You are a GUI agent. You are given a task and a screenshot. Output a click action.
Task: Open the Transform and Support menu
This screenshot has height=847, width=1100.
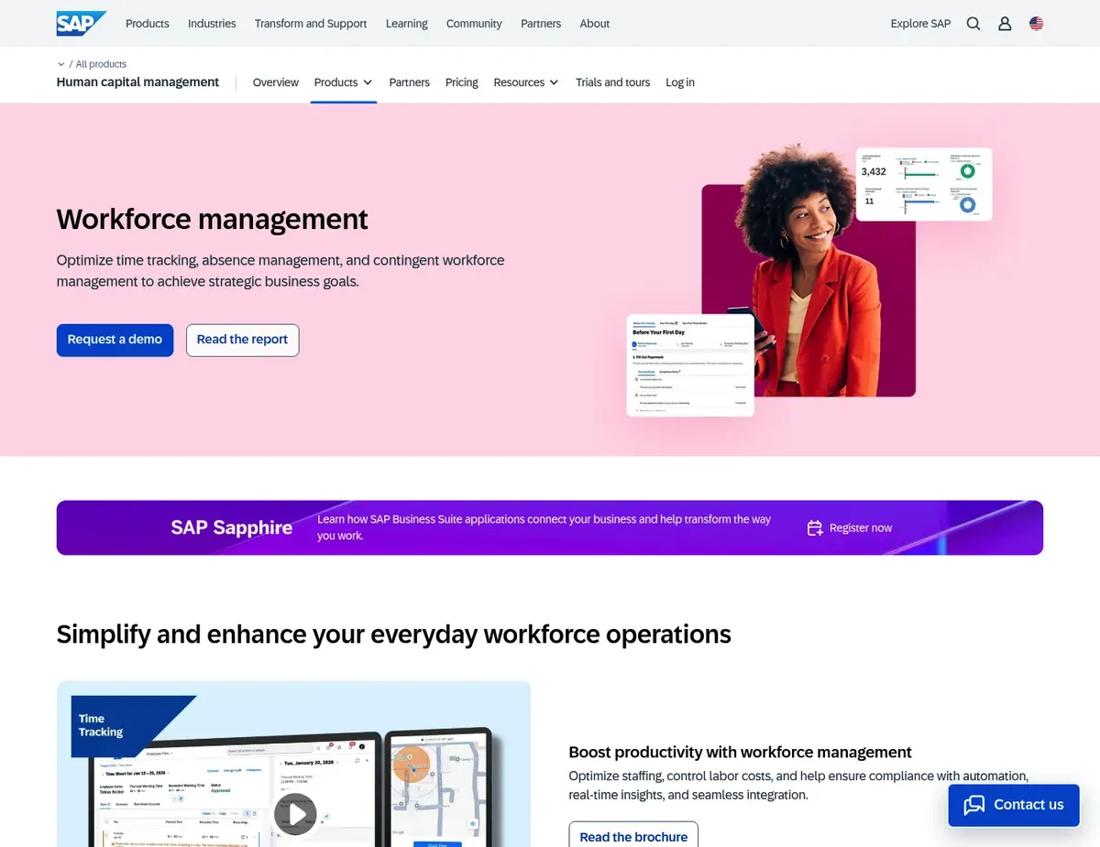click(x=311, y=24)
